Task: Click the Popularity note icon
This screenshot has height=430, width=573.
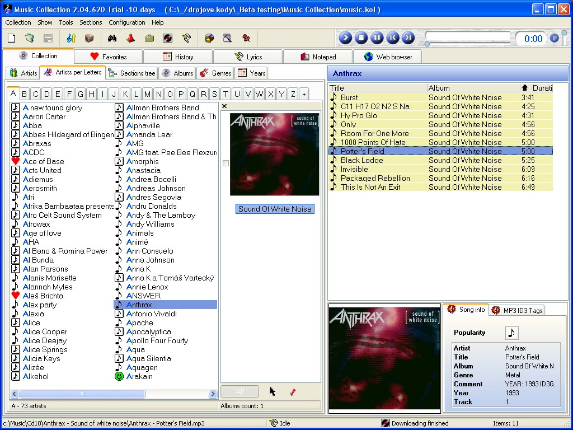Action: pyautogui.click(x=511, y=333)
